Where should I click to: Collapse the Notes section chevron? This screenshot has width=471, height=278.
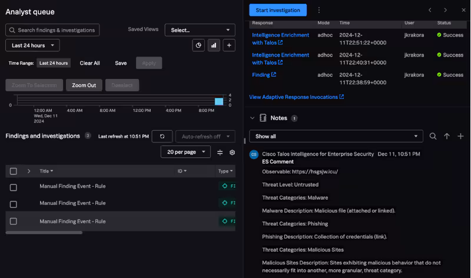click(253, 118)
